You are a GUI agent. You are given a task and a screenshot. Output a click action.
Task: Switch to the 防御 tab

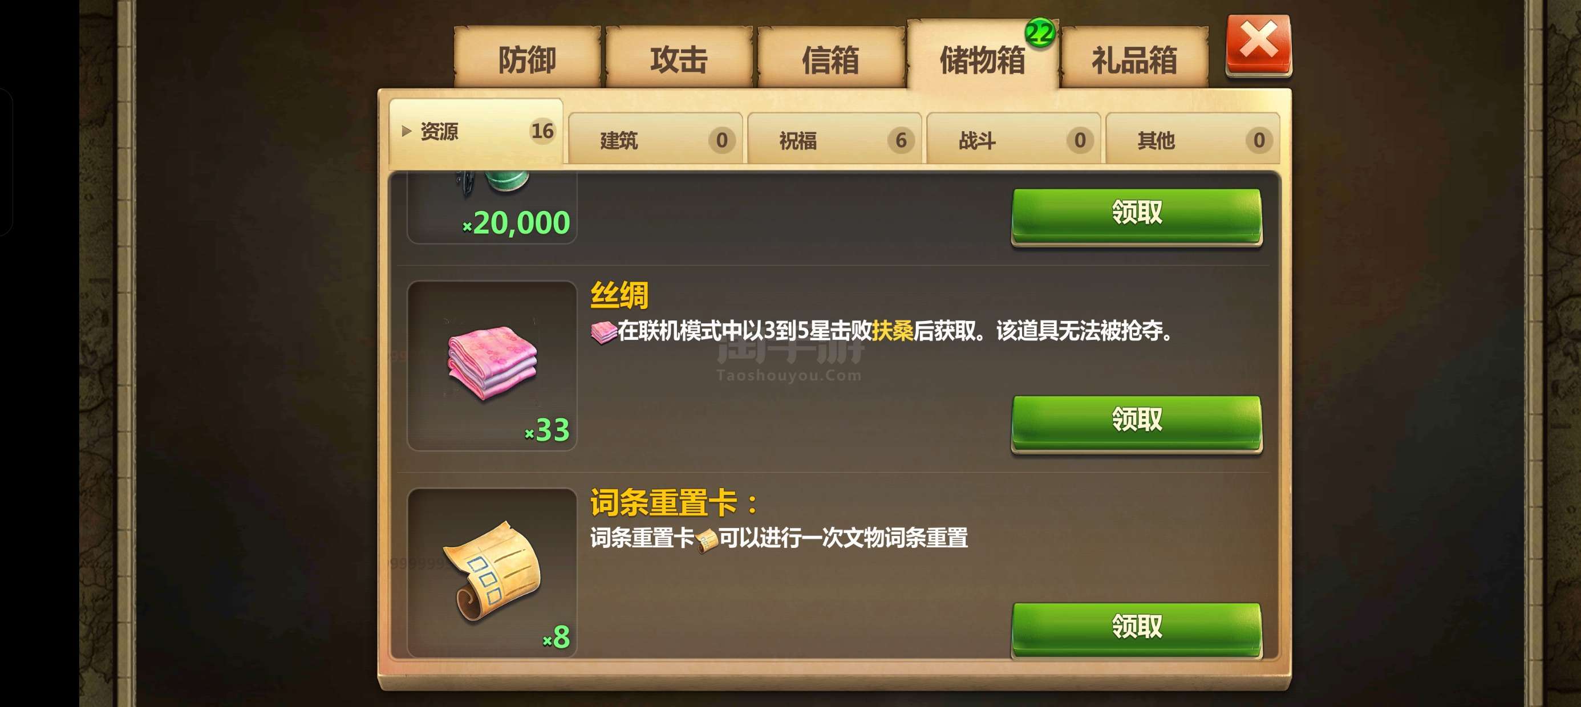526,58
